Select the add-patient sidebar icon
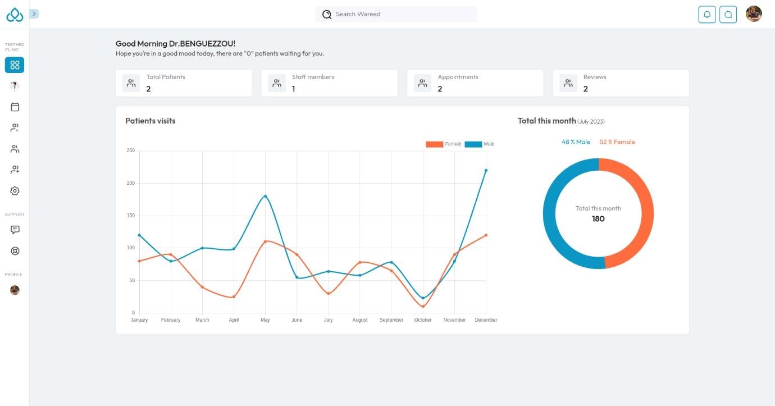This screenshot has width=775, height=406. coord(14,169)
